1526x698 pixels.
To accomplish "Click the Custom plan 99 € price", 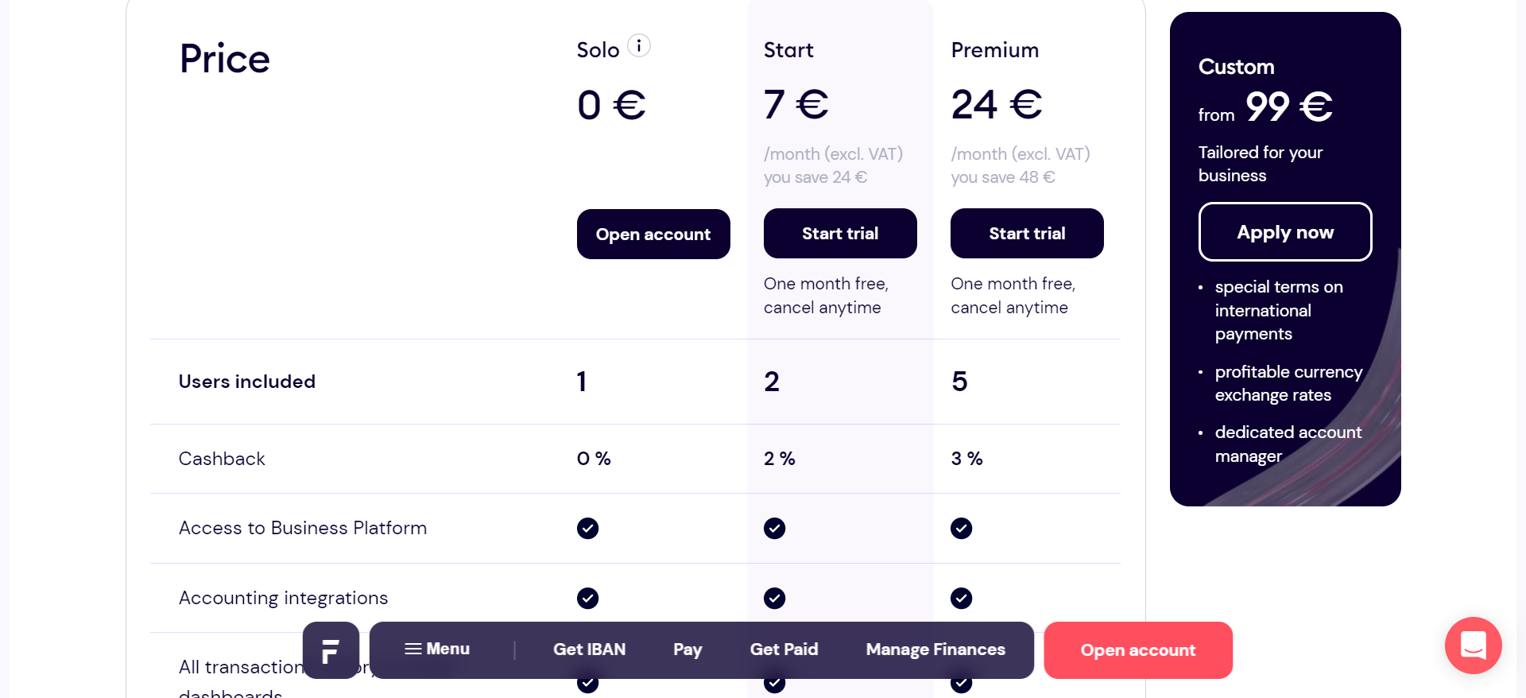I will [1288, 107].
